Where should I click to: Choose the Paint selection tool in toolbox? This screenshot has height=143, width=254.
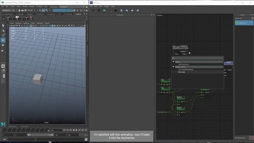[x=3, y=35]
